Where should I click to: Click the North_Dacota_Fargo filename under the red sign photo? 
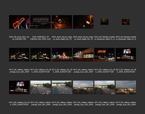(x=83, y=38)
